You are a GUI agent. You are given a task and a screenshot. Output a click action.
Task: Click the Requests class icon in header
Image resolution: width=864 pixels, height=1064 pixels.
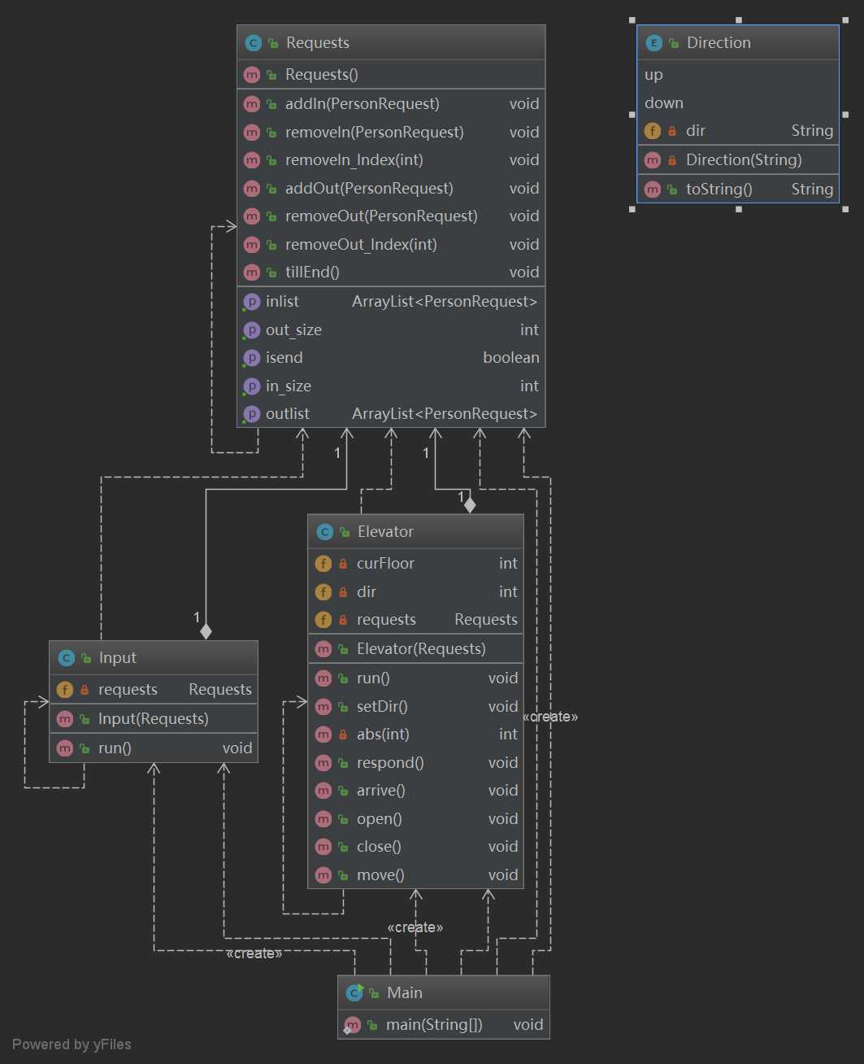pyautogui.click(x=253, y=43)
